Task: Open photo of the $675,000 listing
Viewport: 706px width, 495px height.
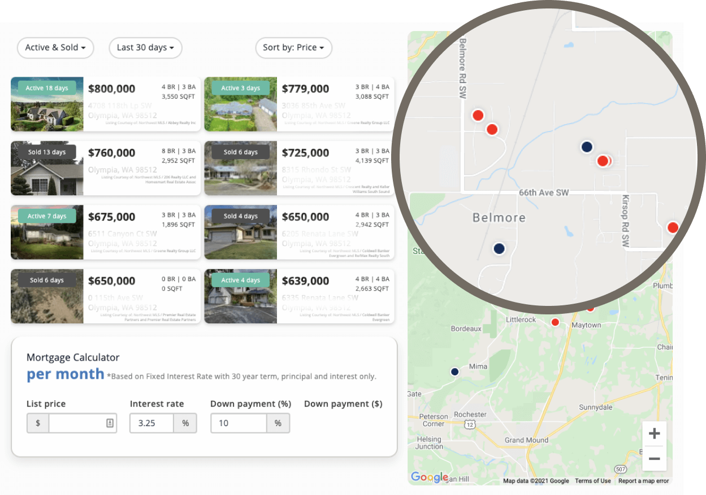Action: pos(47,232)
